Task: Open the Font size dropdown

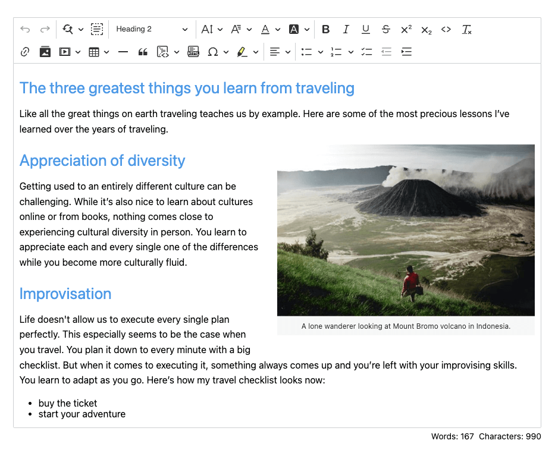Action: (x=212, y=29)
